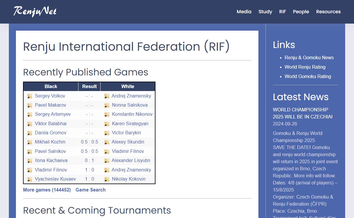Open the board icon beside Mikhail Kozhin
354x218 pixels.
tap(29, 142)
